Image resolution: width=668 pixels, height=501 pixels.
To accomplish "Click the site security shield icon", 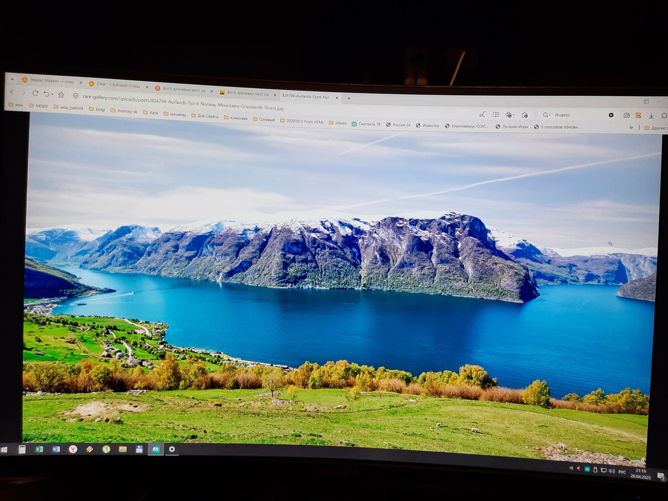I will tap(76, 96).
